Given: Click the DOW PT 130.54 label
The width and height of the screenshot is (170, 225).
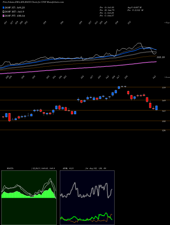Looking at the screenshot, I should [x=15, y=16].
